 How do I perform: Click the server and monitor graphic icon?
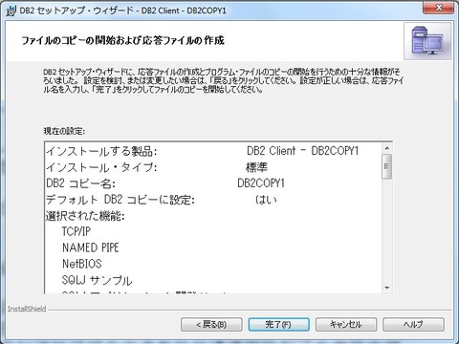[x=427, y=41]
